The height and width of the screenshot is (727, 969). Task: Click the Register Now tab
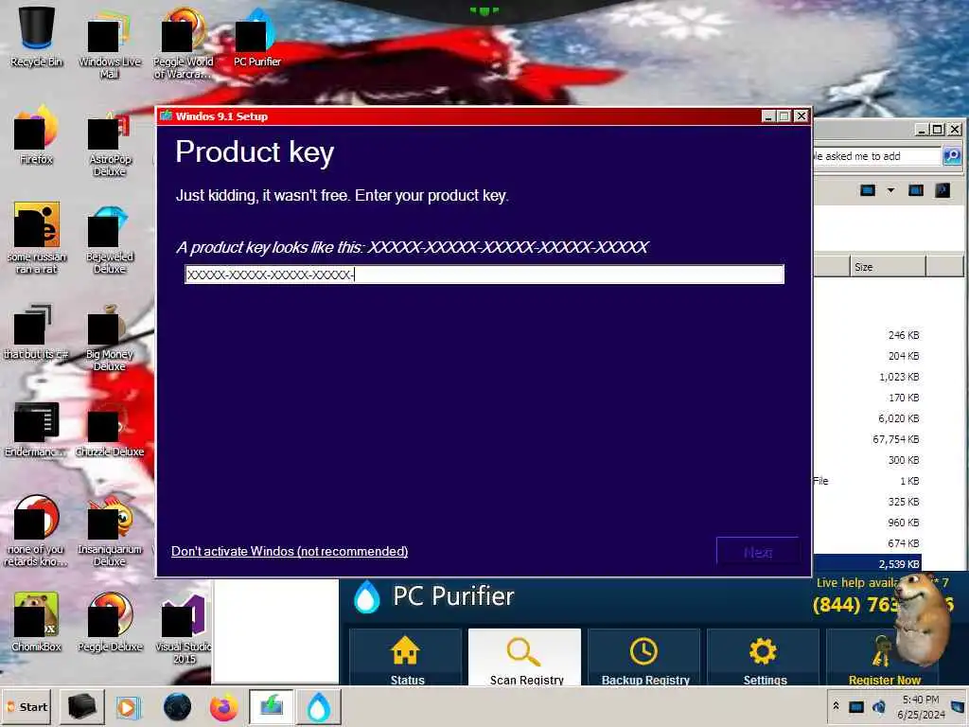pos(884,658)
